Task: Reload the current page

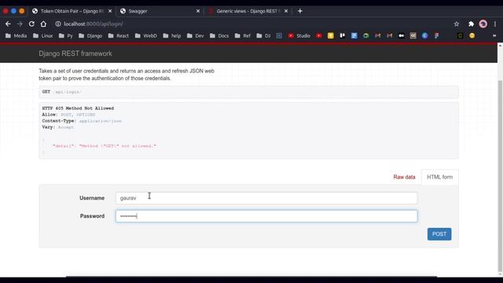Action: pos(31,24)
